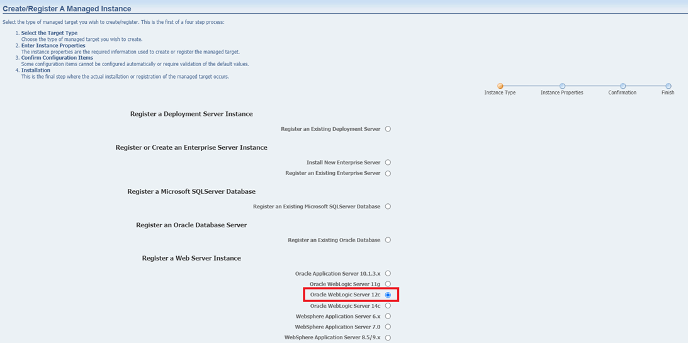Select Register an Existing Oracle Database radio
Image resolution: width=688 pixels, height=343 pixels.
388,240
